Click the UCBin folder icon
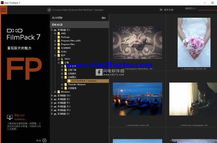This screenshot has width=217, height=143. click(59, 52)
